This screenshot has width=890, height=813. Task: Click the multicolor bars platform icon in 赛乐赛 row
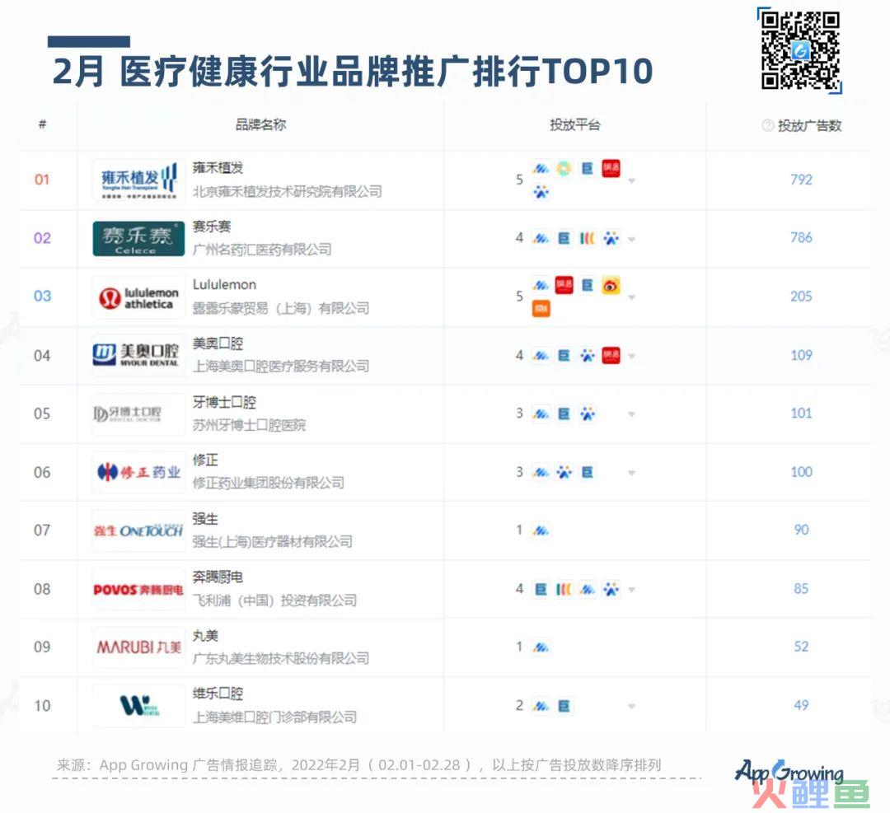coord(588,238)
